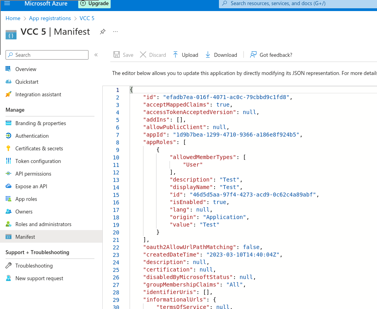Click the "disabledByMicrosoftStatus" key text
Viewport: 377px width, 309px height.
point(188,277)
